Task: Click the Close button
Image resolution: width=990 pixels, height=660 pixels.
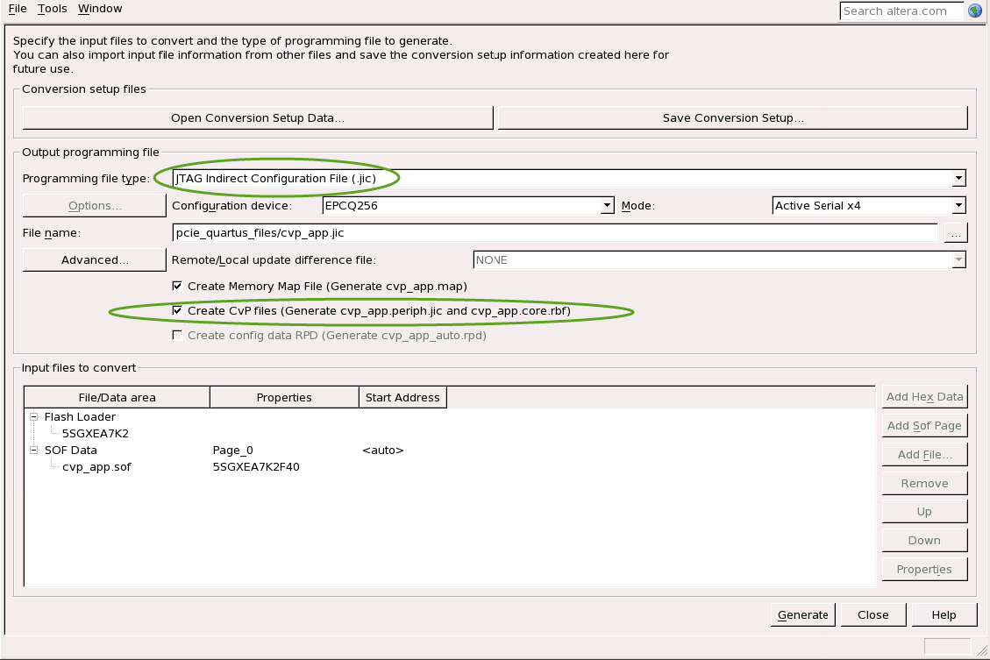Action: [x=873, y=615]
